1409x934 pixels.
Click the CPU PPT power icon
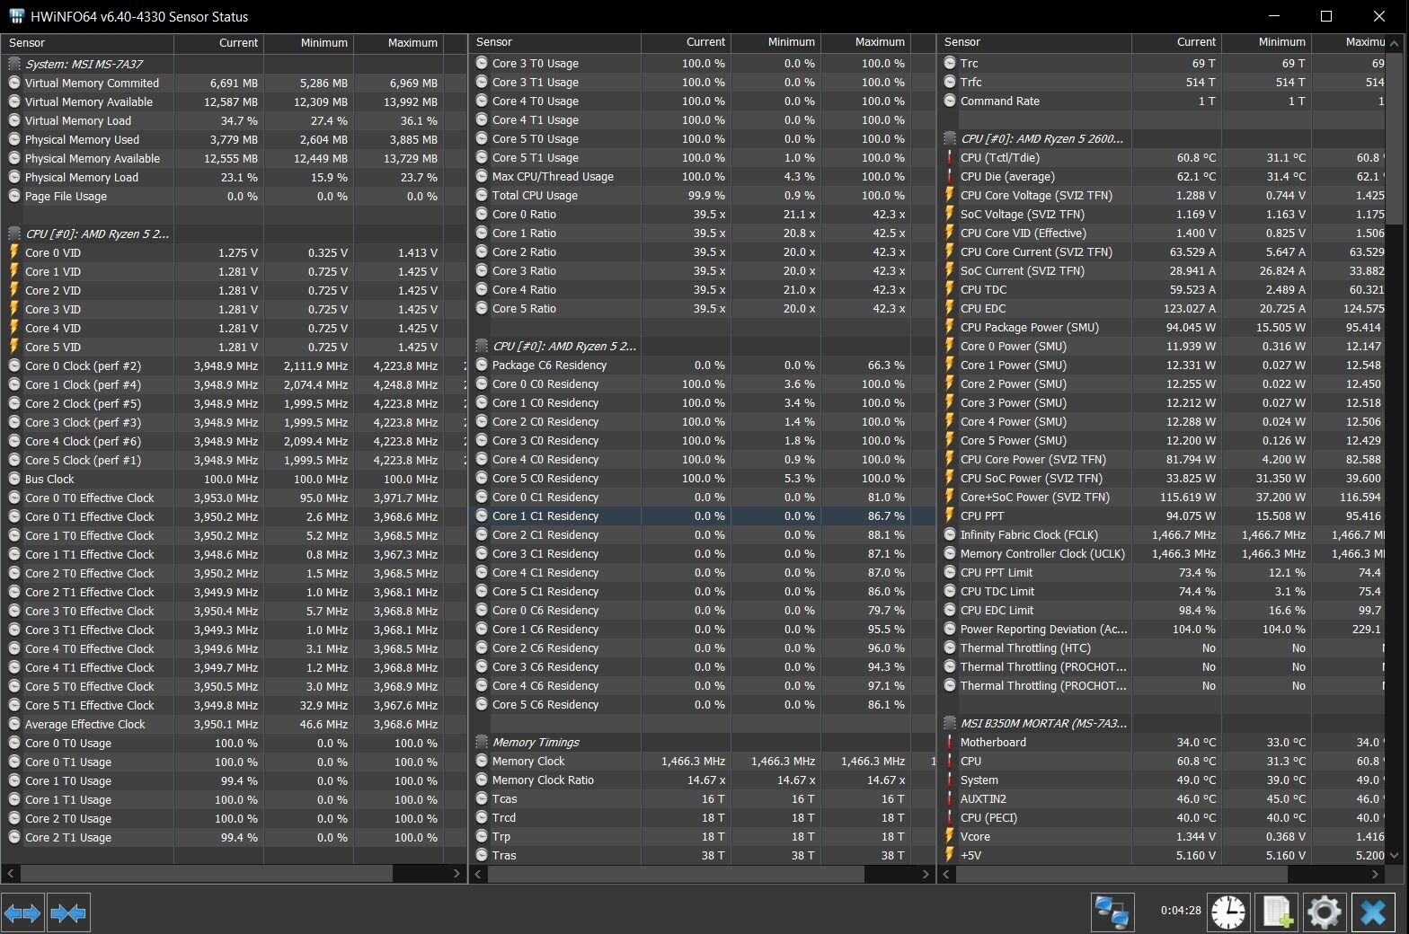pos(950,515)
